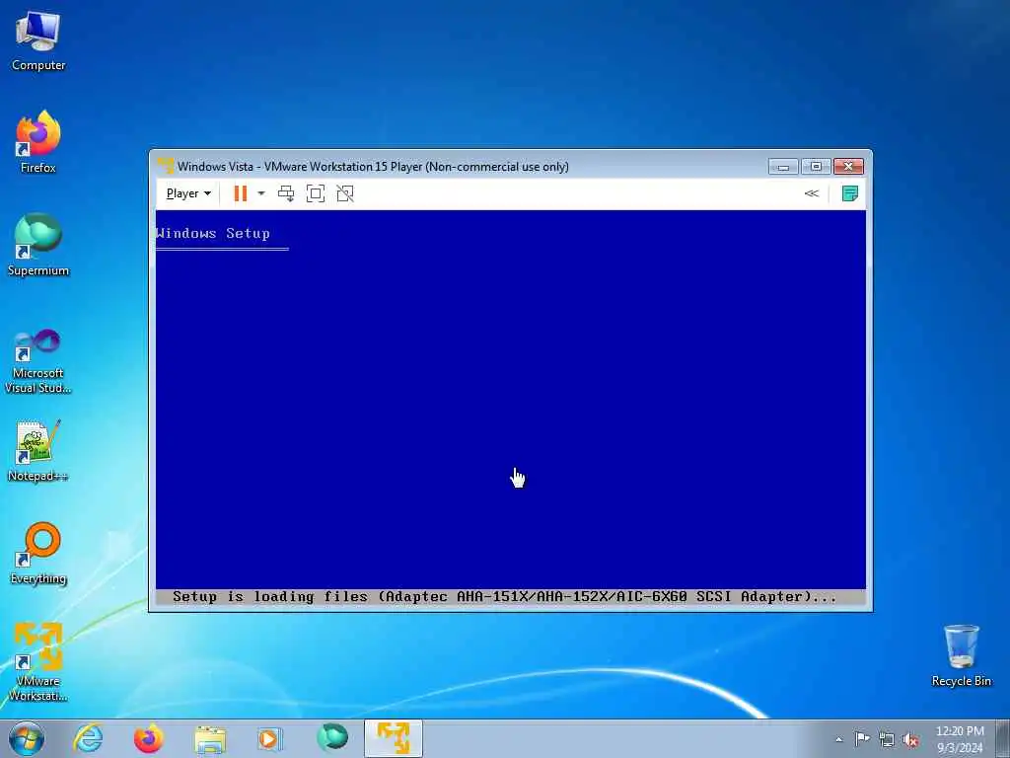
Task: Click the muted volume tray icon
Action: tap(910, 739)
